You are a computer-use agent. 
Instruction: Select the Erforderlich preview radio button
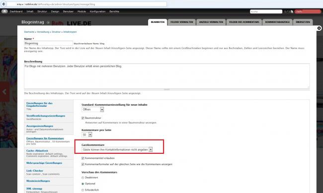83,190
